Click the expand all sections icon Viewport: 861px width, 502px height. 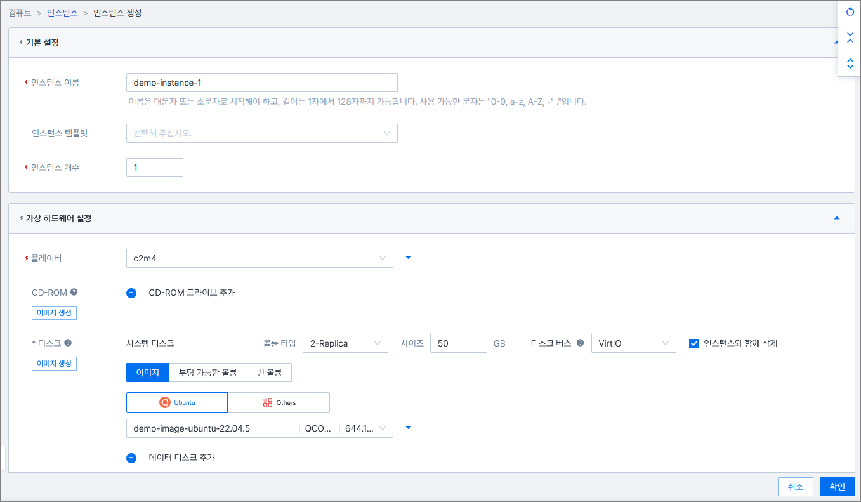tap(850, 63)
